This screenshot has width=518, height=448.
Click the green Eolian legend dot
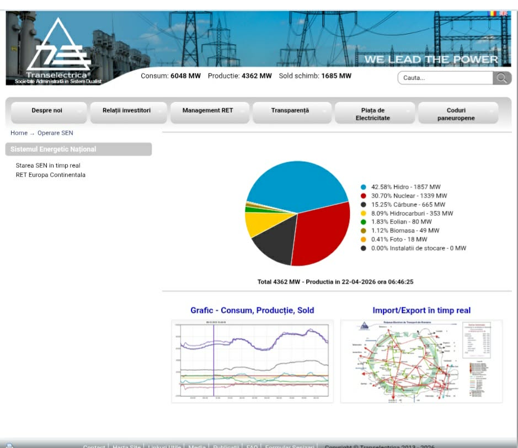pyautogui.click(x=364, y=222)
